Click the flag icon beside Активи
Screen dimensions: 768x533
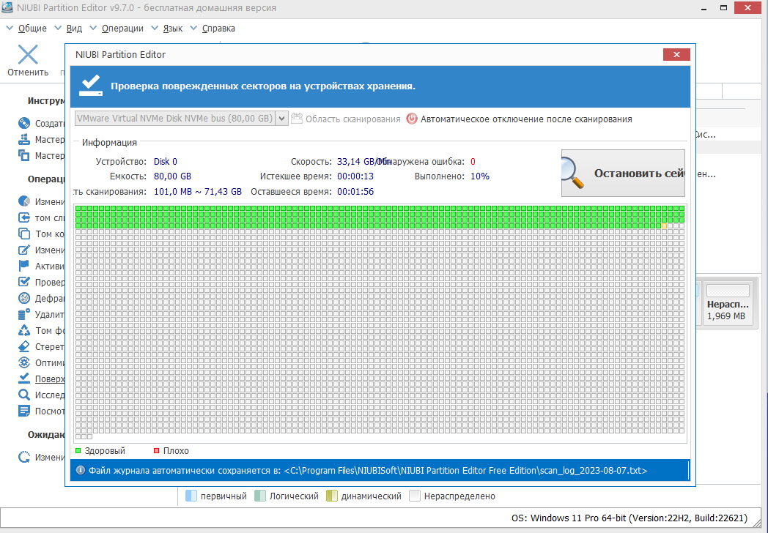click(24, 266)
